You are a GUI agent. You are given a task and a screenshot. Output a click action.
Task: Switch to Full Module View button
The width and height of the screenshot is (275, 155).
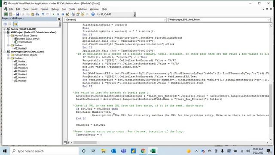[68, 143]
